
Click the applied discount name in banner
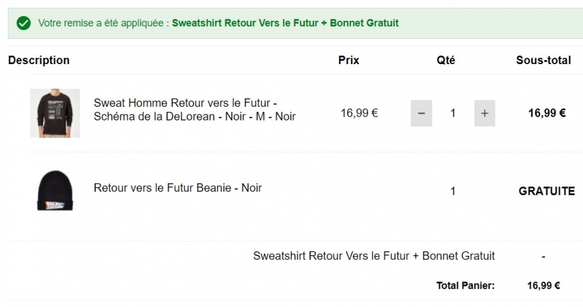pos(285,23)
